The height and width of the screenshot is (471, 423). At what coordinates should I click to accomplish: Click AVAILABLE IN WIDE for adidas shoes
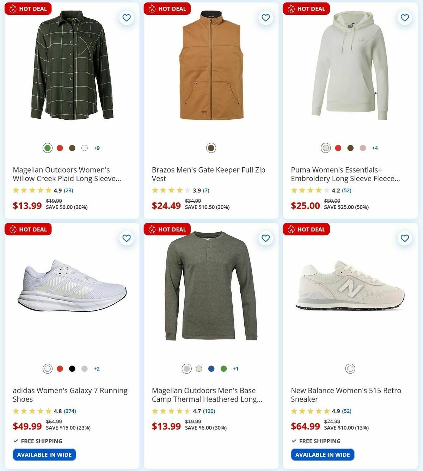[44, 454]
